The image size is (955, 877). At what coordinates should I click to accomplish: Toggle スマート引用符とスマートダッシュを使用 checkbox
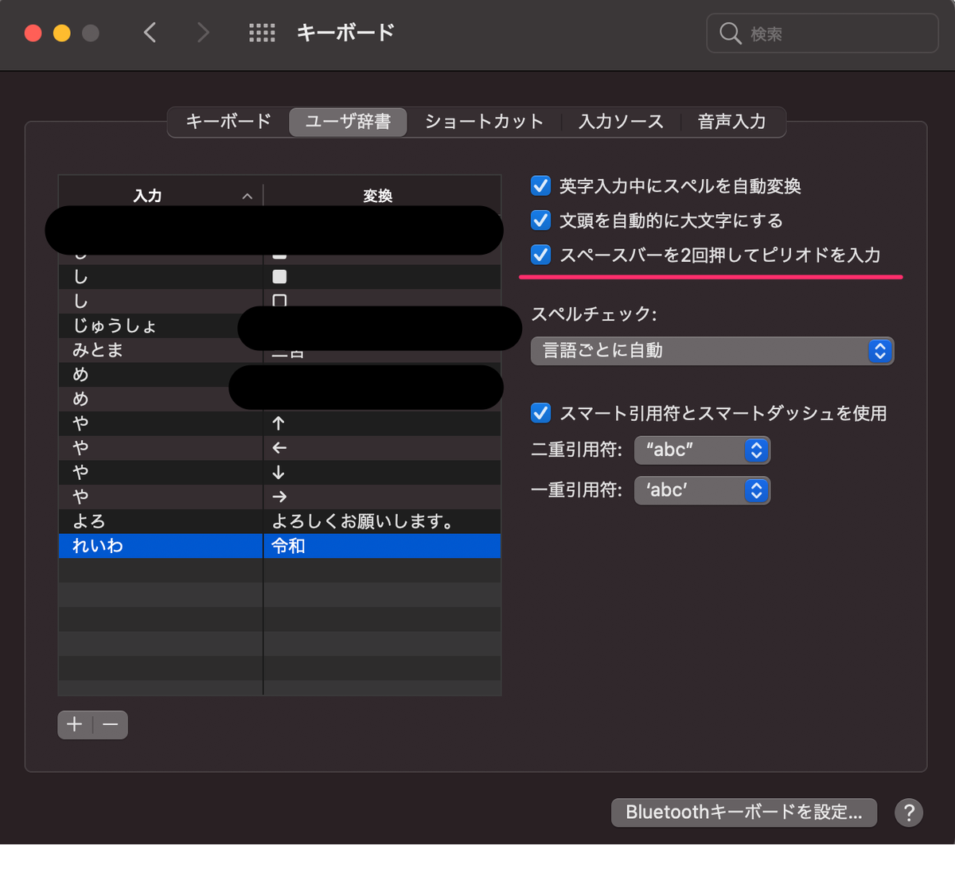click(x=540, y=413)
